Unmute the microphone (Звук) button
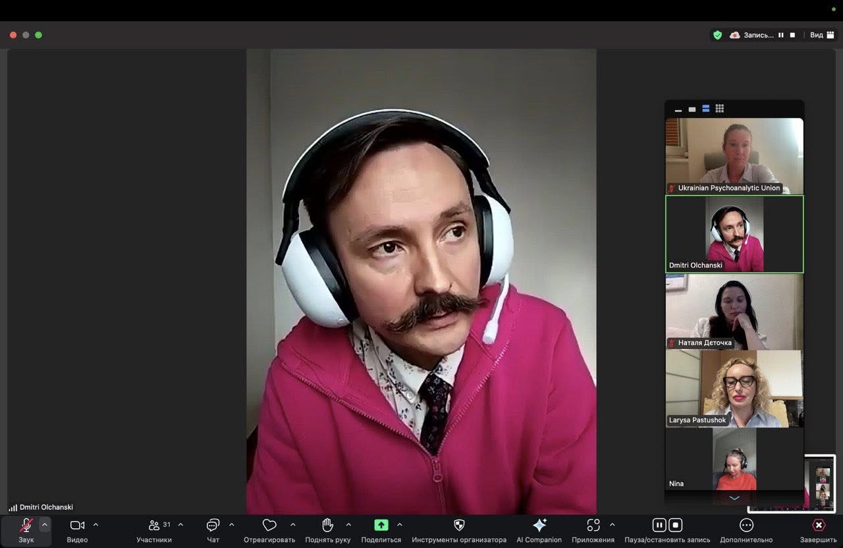Viewport: 843px width, 548px height. [26, 525]
